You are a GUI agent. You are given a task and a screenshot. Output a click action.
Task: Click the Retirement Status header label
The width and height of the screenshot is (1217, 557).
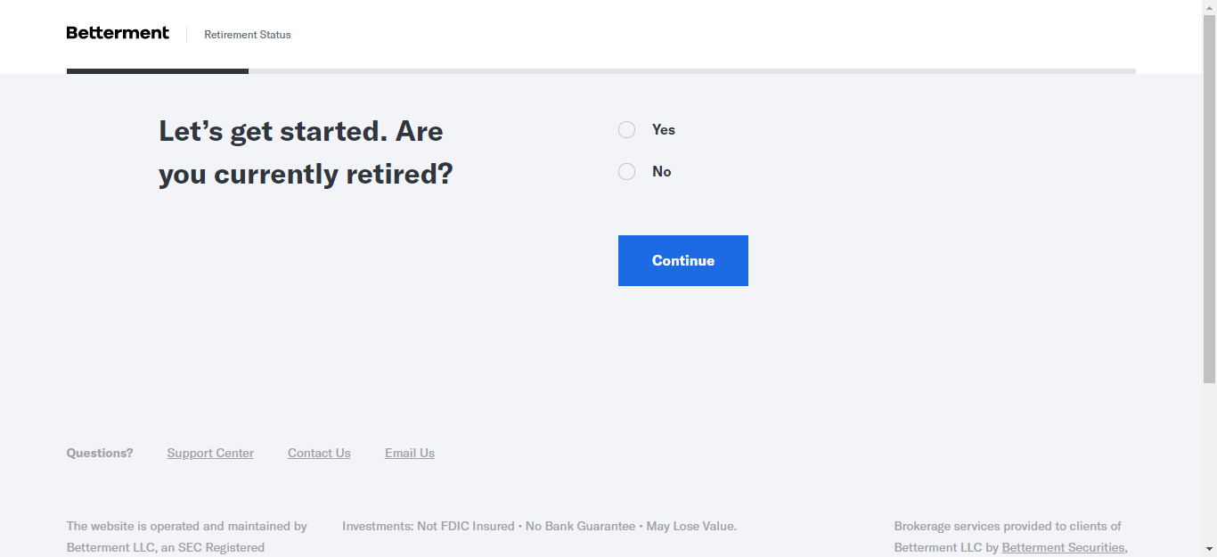pos(248,35)
